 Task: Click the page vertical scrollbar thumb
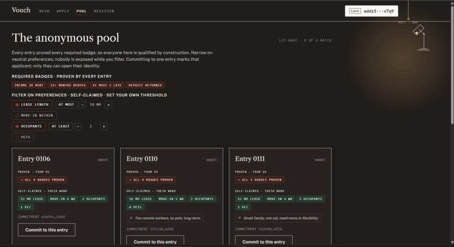[452, 65]
